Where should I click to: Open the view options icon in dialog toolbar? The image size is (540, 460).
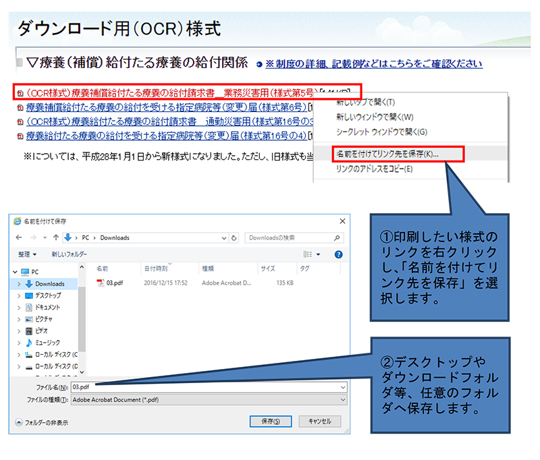307,254
